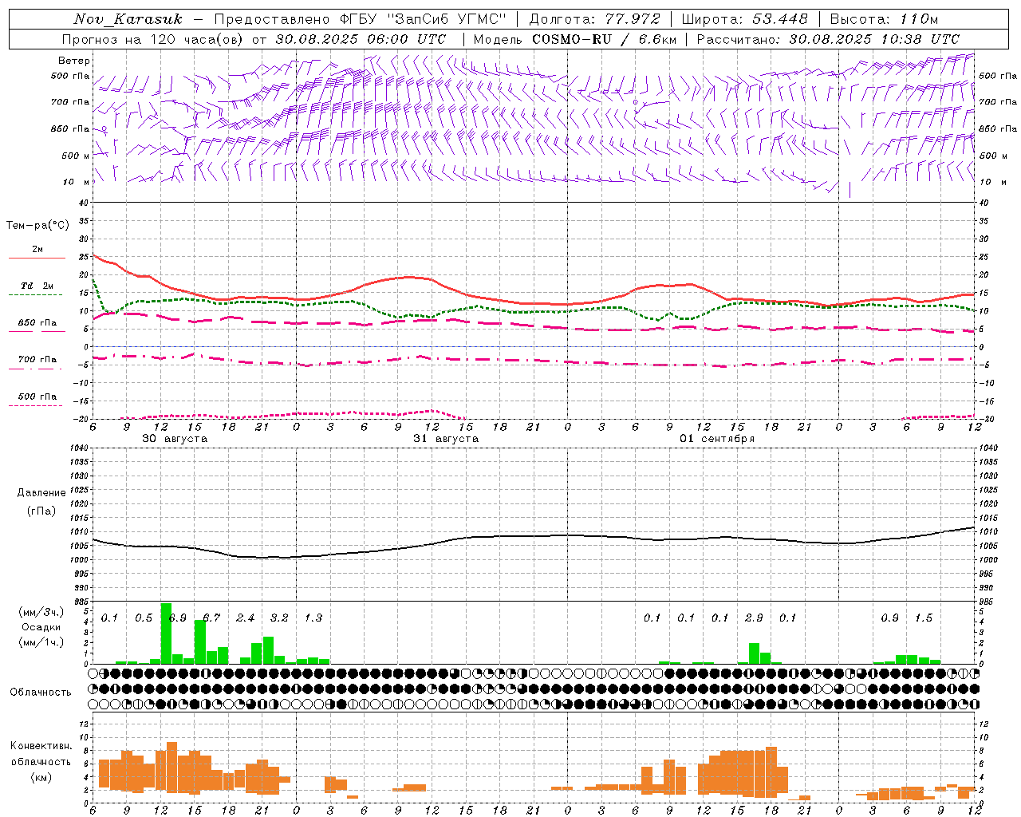Click the station name Nov_Karasuk

click(128, 19)
